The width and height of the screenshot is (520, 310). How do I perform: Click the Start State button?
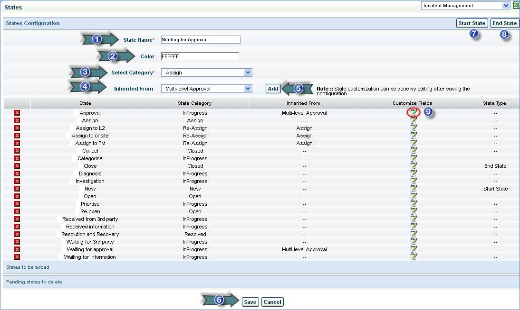pos(472,23)
